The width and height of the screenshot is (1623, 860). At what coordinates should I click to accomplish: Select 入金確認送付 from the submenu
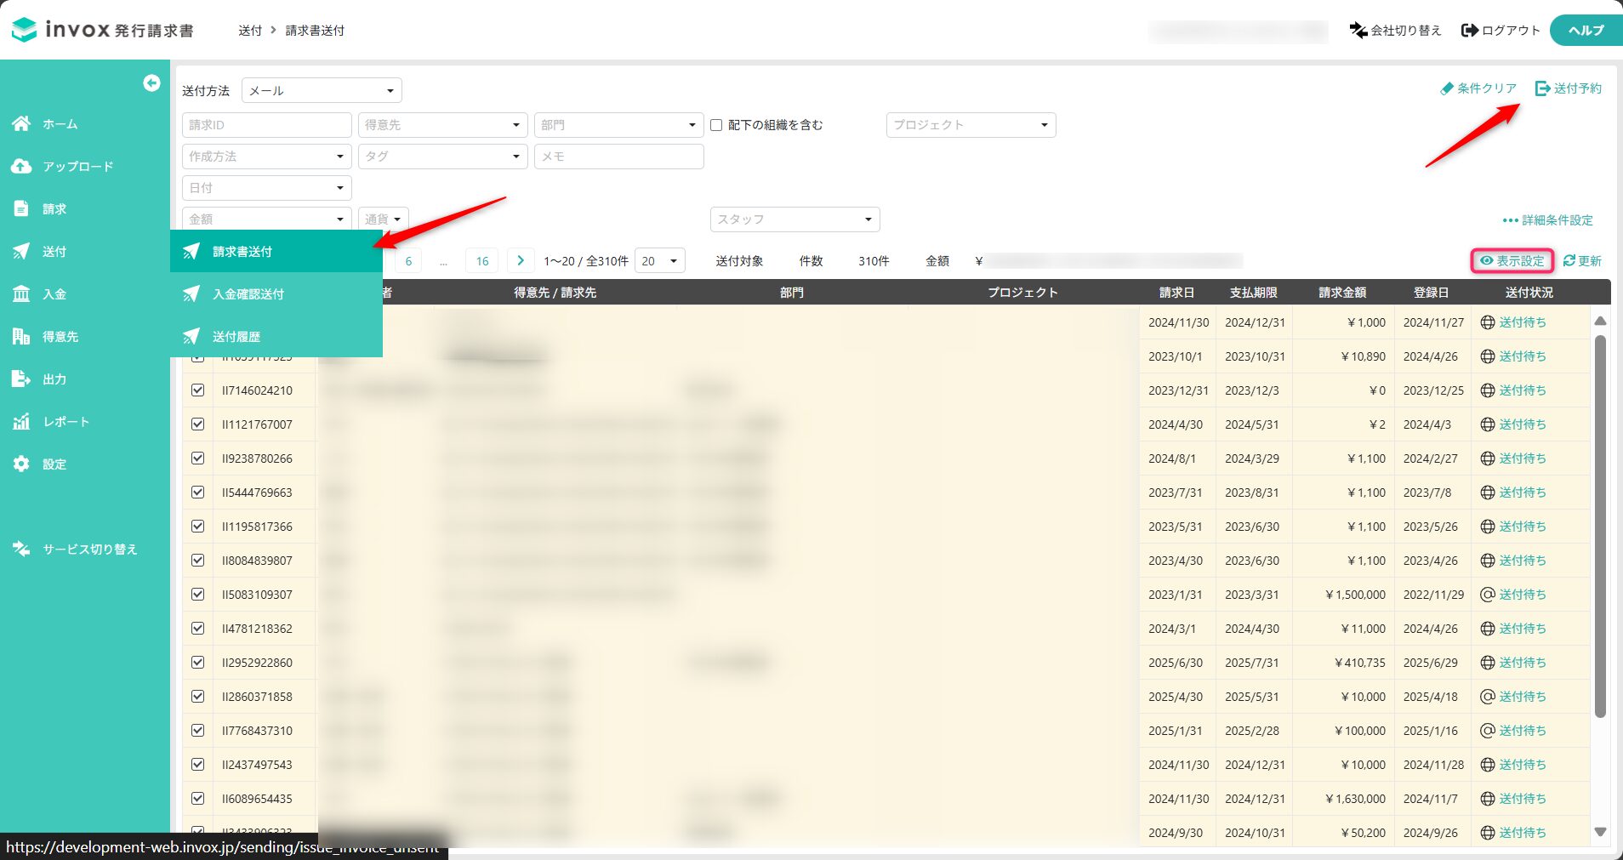(x=248, y=294)
